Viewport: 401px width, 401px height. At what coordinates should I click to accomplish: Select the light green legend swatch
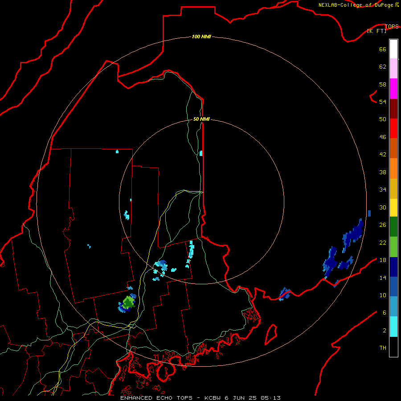click(393, 247)
